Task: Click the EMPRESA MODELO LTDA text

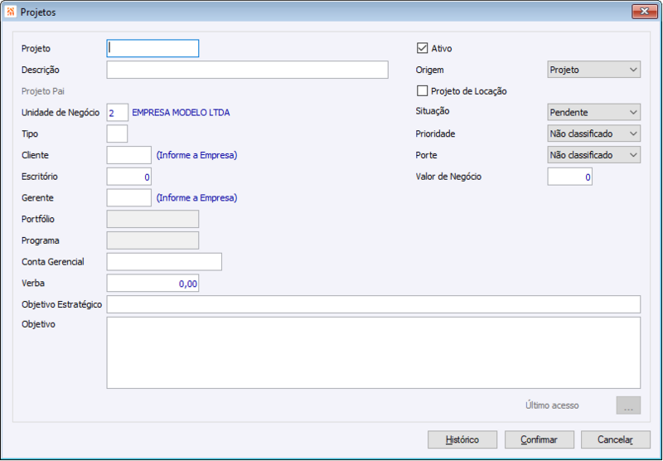Action: pos(181,113)
